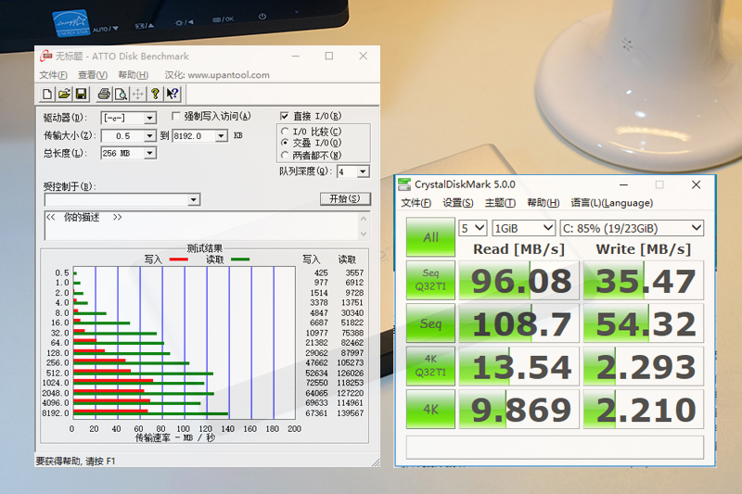
Task: Open the 总长度 256 MB dropdown
Action: 150,153
